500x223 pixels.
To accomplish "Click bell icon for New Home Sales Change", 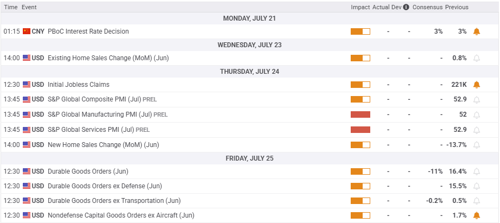I will point(477,145).
